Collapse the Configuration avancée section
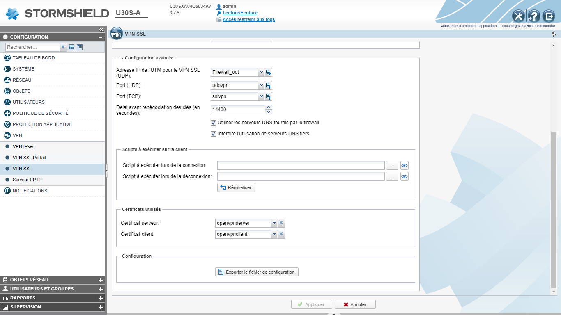This screenshot has width=561, height=315. (121, 58)
